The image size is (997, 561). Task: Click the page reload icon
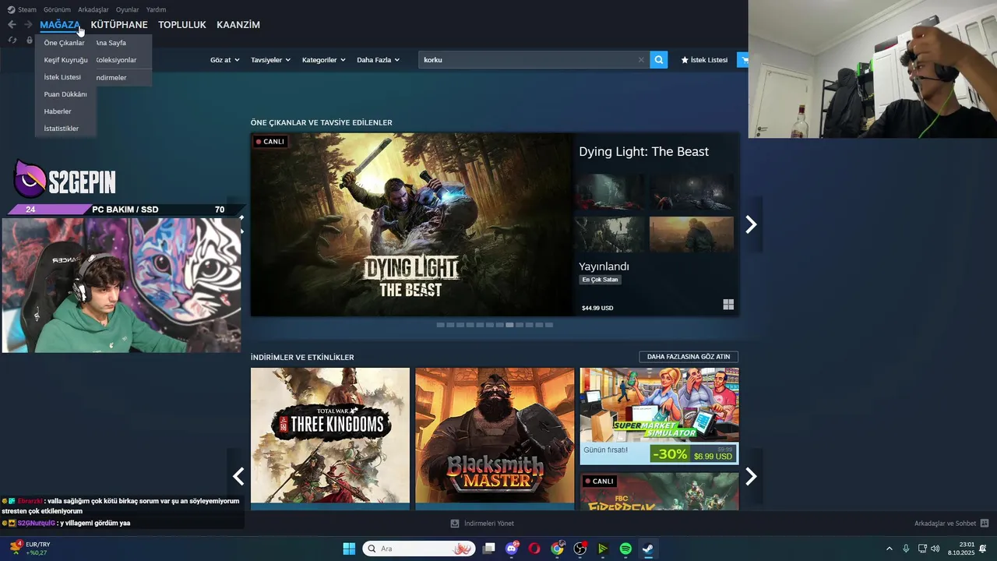[x=12, y=41]
